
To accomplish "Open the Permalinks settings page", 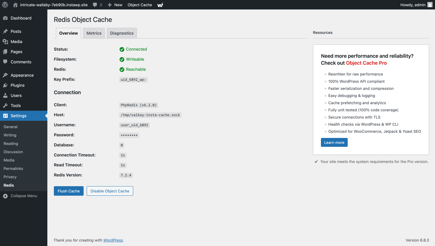I will tap(13, 168).
